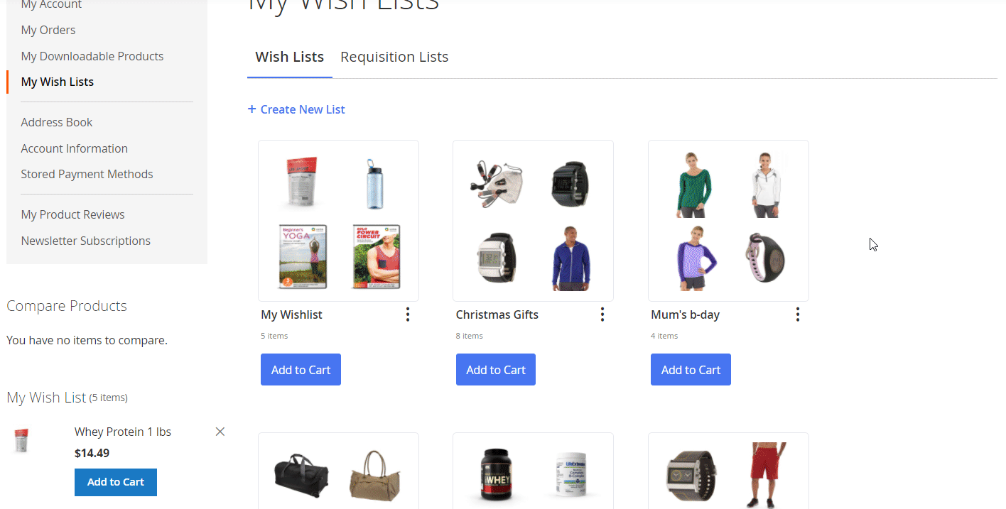Open the Whey Protein product thumbnail in sidebar
The height and width of the screenshot is (509, 1006).
point(22,441)
